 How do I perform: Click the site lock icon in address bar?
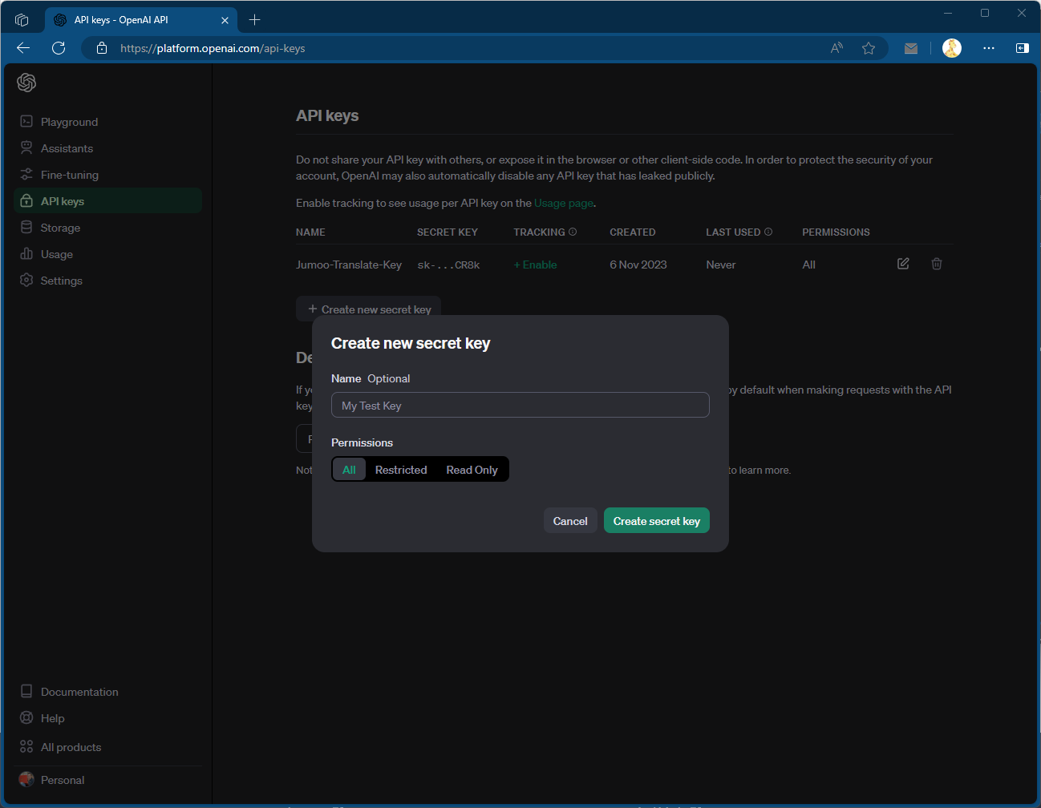tap(102, 48)
